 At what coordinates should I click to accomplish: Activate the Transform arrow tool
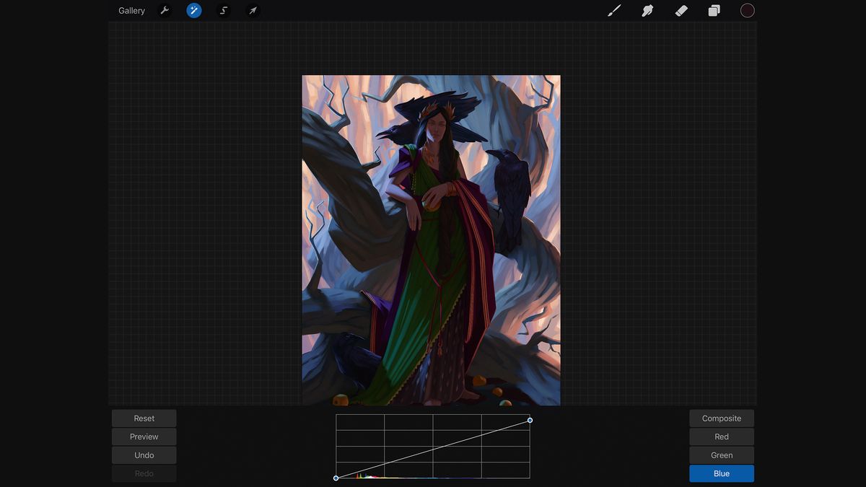253,10
